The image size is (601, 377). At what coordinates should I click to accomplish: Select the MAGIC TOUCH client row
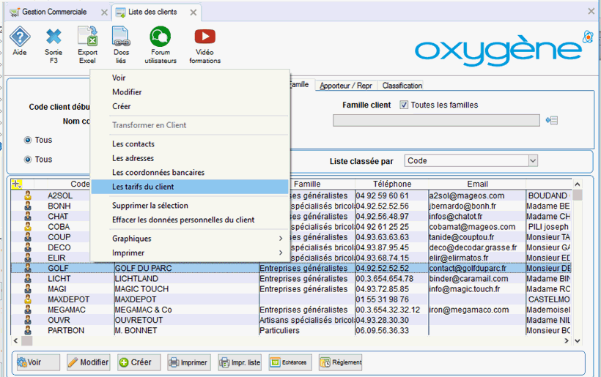291,289
